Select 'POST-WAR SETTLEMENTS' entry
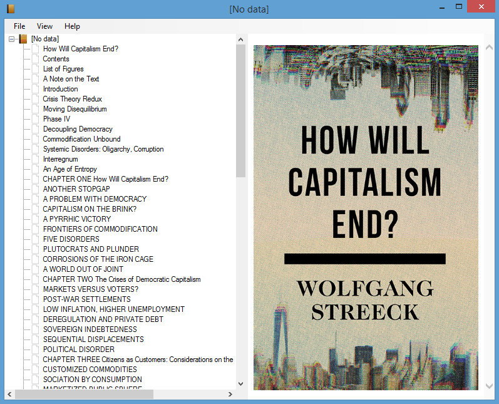Screen dimensions: 499x404 (87, 299)
